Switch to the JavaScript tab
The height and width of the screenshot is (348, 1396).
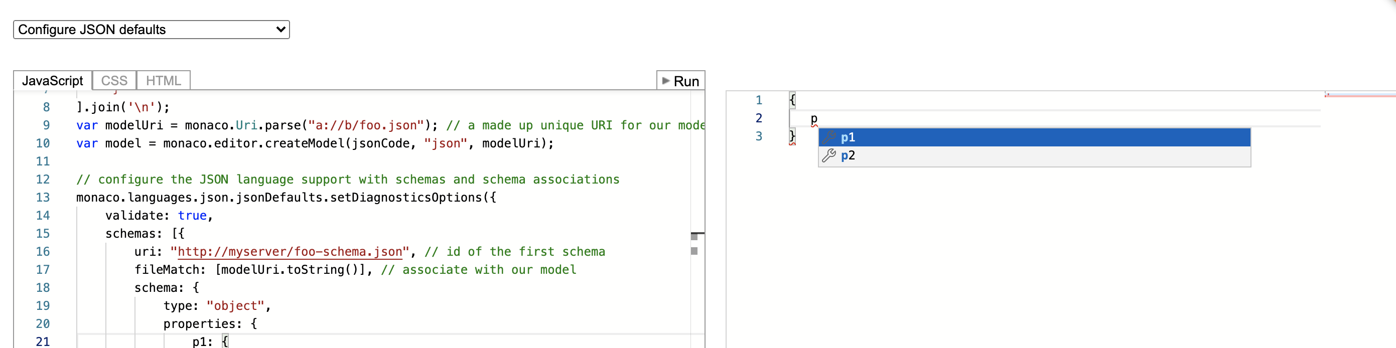click(x=53, y=81)
